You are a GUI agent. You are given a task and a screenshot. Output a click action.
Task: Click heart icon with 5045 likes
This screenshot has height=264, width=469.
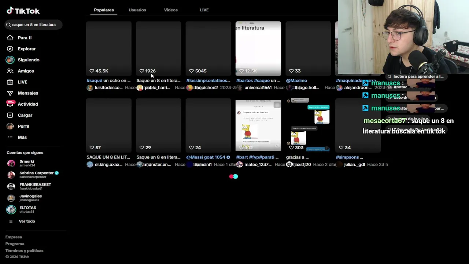pyautogui.click(x=191, y=71)
